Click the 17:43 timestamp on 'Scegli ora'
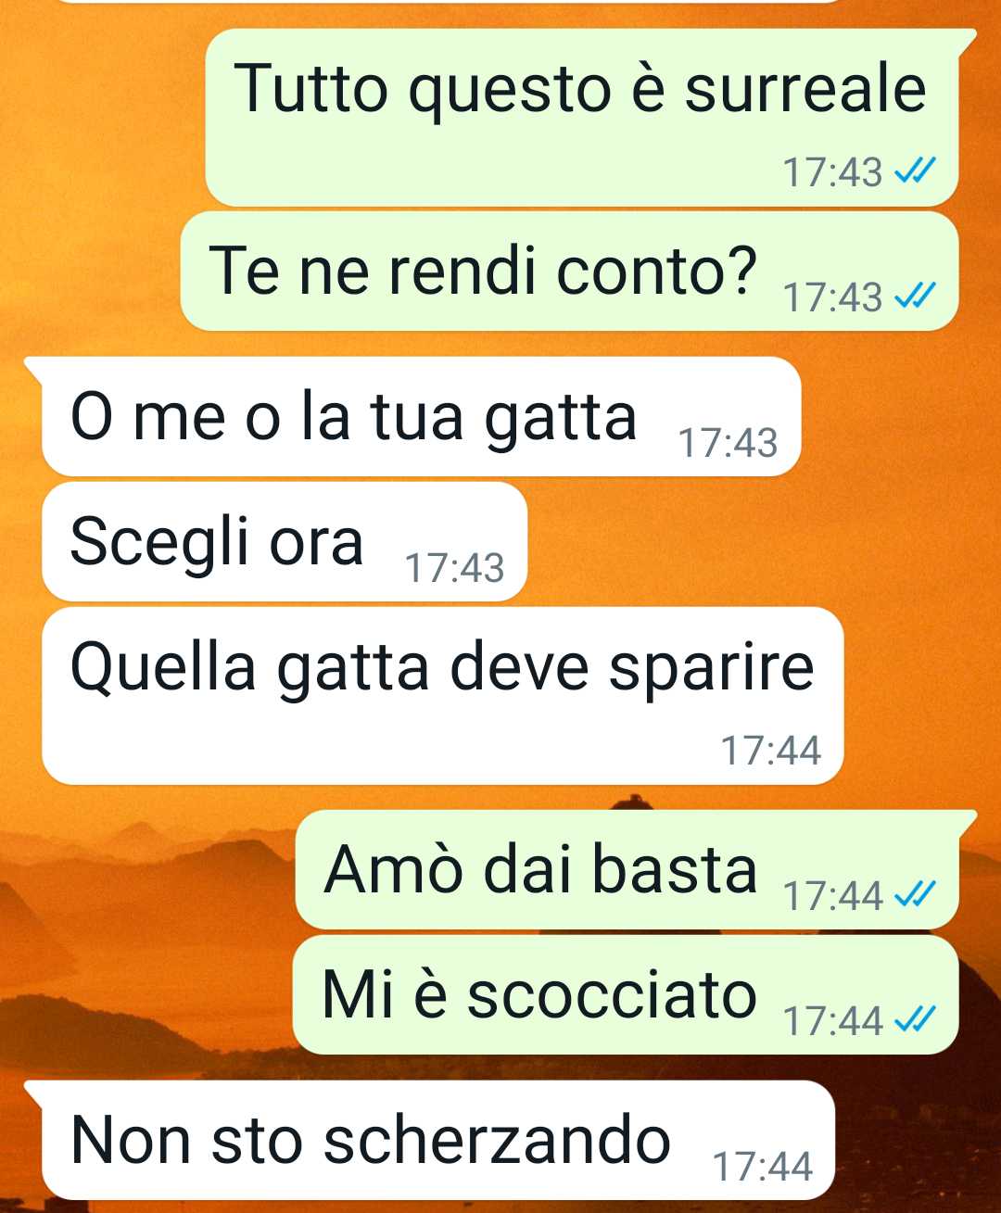Viewport: 1001px width, 1213px height. coord(454,568)
